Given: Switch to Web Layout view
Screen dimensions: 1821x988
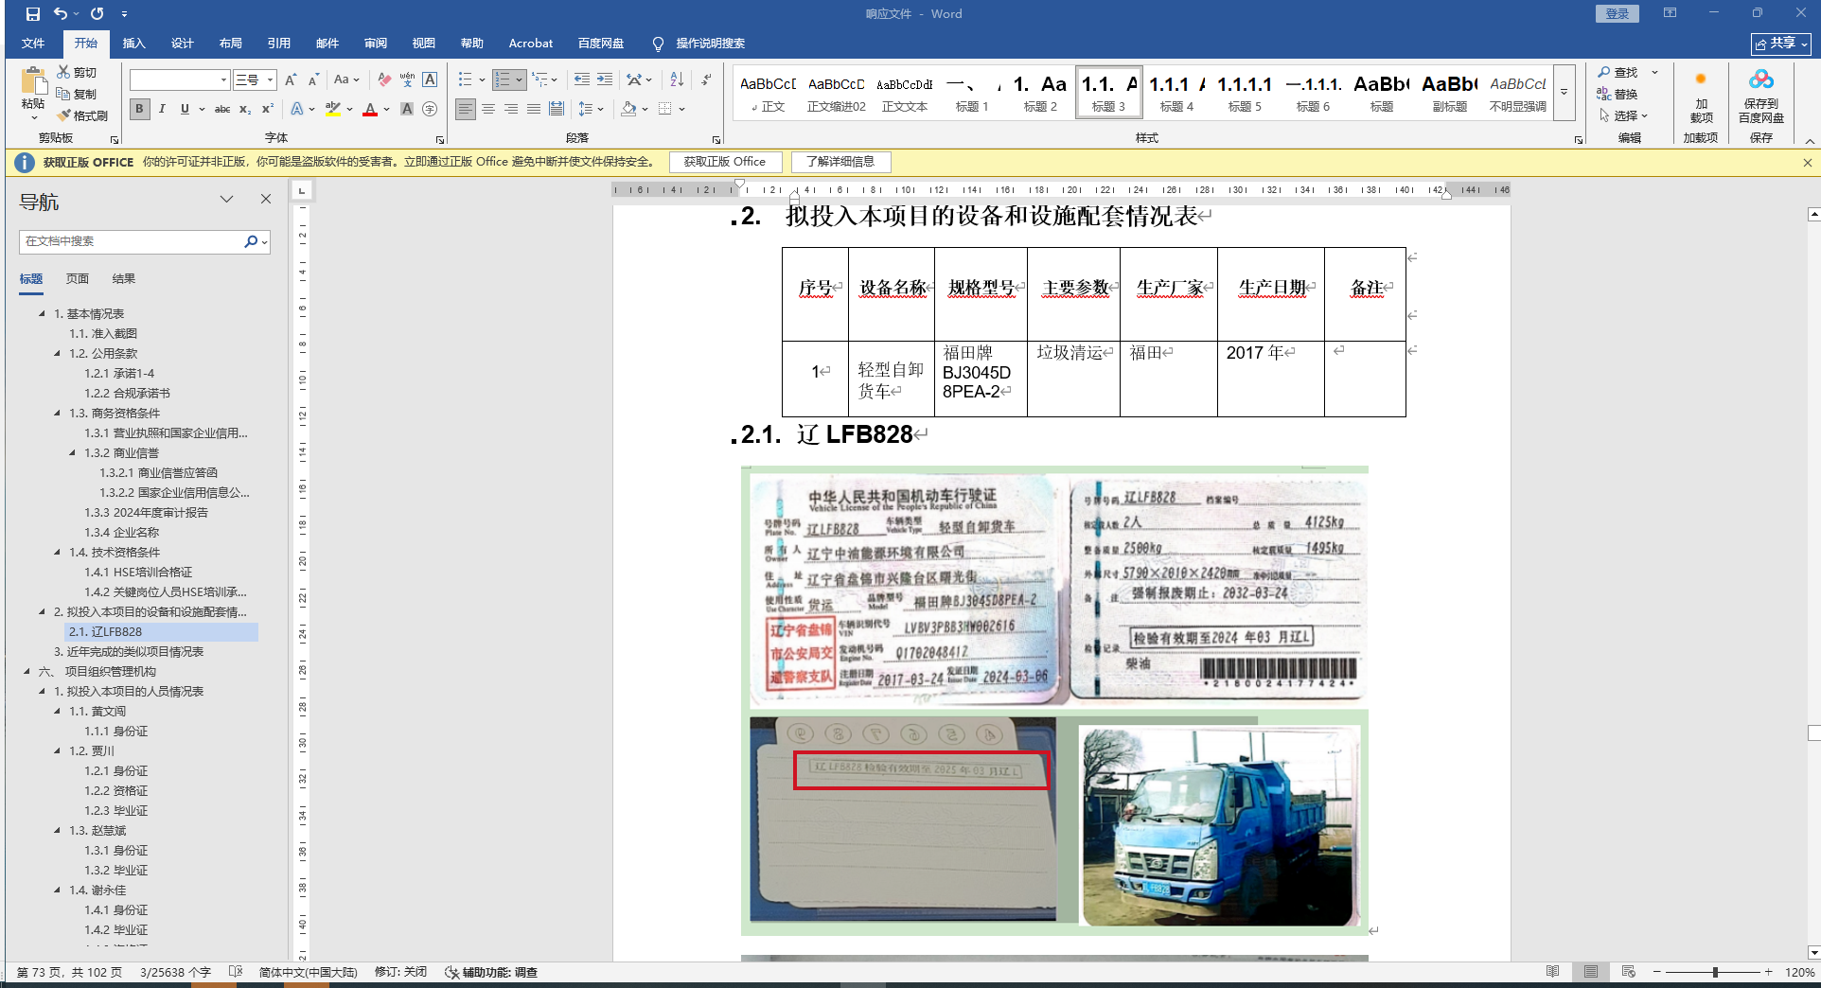Looking at the screenshot, I should point(1629,972).
